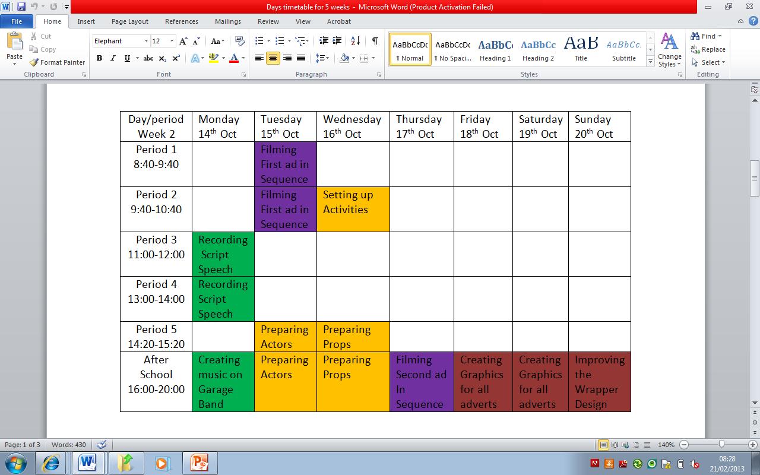Open the Page Layout tab
The width and height of the screenshot is (760, 475).
pyautogui.click(x=129, y=21)
